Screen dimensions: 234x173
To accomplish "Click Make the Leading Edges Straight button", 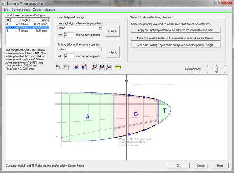I will [x=176, y=38].
